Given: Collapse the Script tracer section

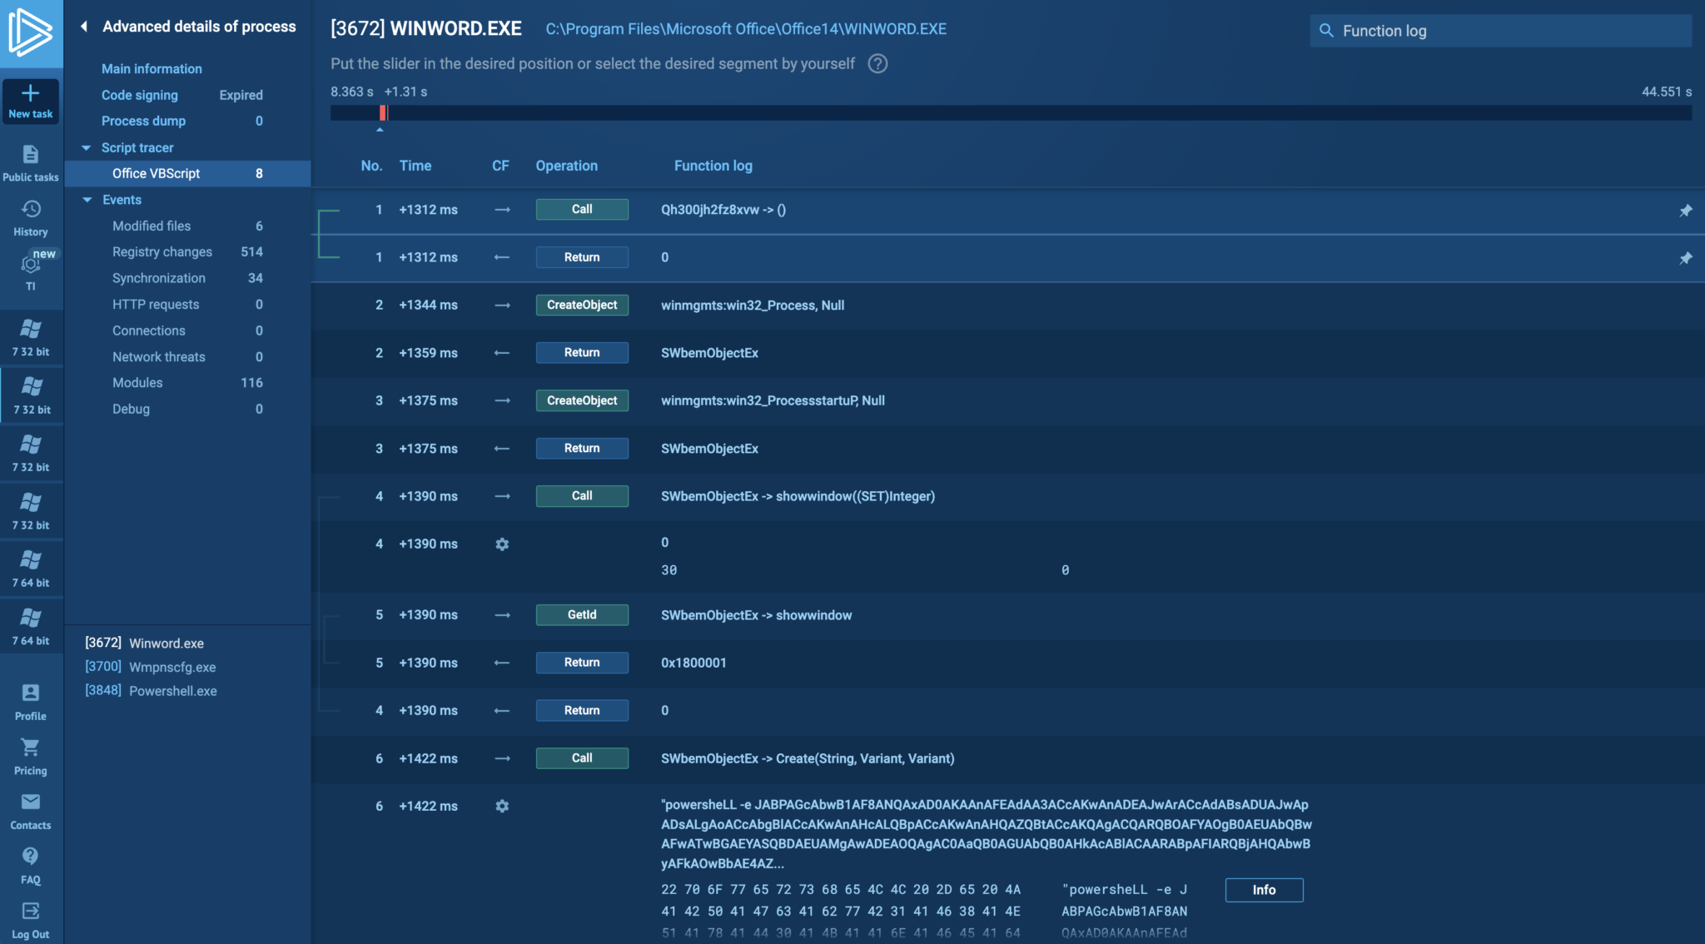Looking at the screenshot, I should pos(87,147).
